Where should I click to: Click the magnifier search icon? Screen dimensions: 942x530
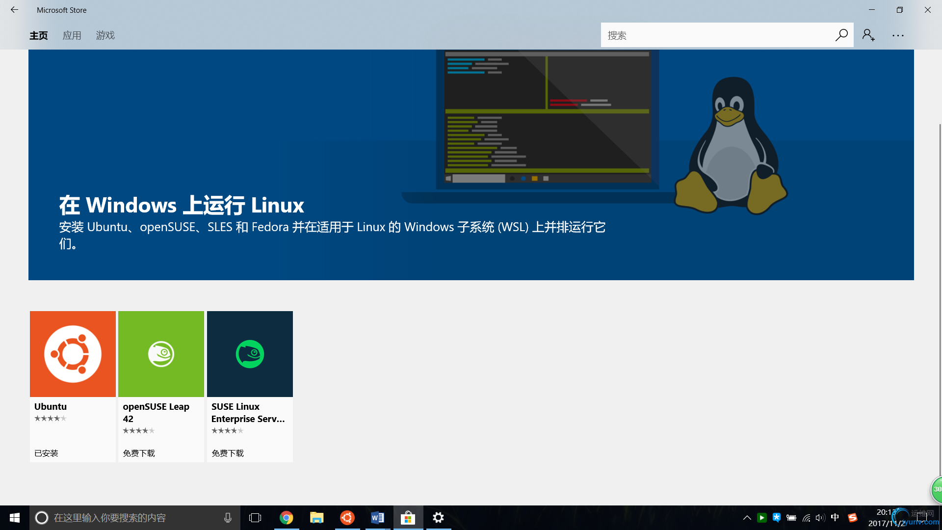click(x=841, y=35)
